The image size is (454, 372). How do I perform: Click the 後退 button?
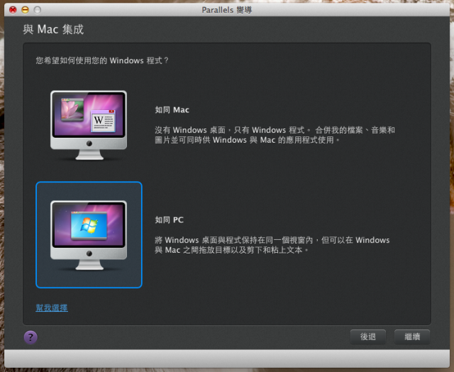pyautogui.click(x=367, y=337)
